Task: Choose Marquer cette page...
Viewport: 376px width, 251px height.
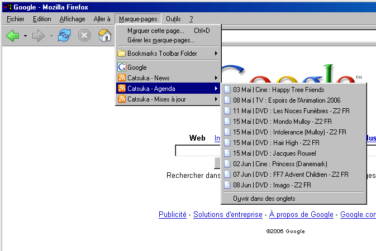Action: (x=168, y=31)
